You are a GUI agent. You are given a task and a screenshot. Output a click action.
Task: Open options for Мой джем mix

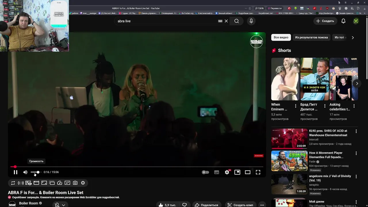pos(356,202)
